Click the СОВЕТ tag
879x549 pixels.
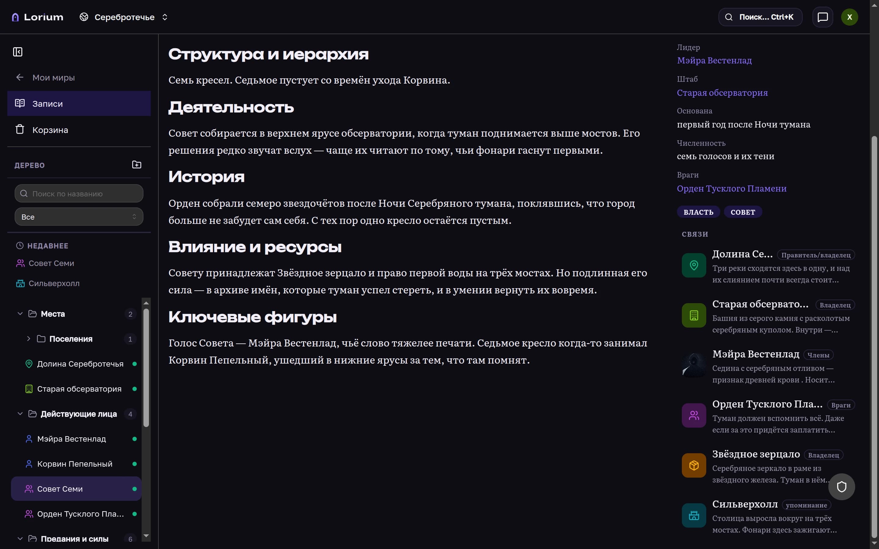click(743, 212)
